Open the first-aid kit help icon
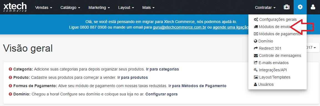 286,7
